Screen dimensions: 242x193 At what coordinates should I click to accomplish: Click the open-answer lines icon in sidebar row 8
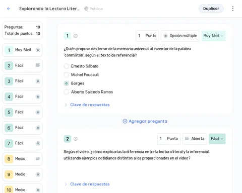click(38, 158)
